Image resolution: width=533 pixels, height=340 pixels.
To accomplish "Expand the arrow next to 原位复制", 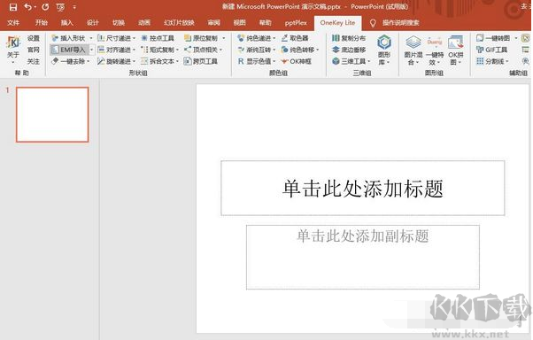I will tap(224, 38).
